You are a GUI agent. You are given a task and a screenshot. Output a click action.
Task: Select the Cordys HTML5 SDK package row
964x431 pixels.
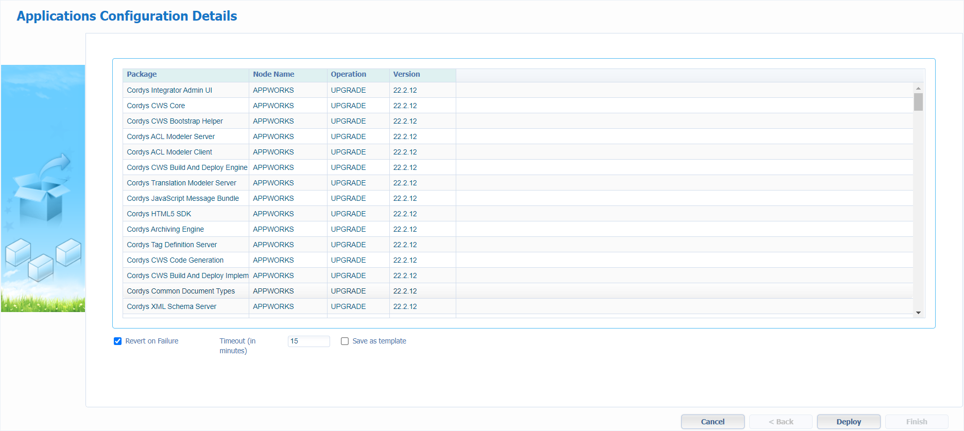click(x=159, y=214)
